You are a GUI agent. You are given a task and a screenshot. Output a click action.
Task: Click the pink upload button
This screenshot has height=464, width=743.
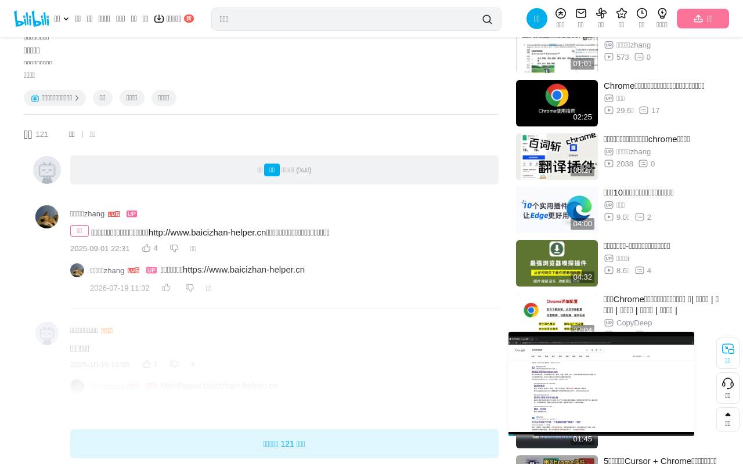coord(703,19)
